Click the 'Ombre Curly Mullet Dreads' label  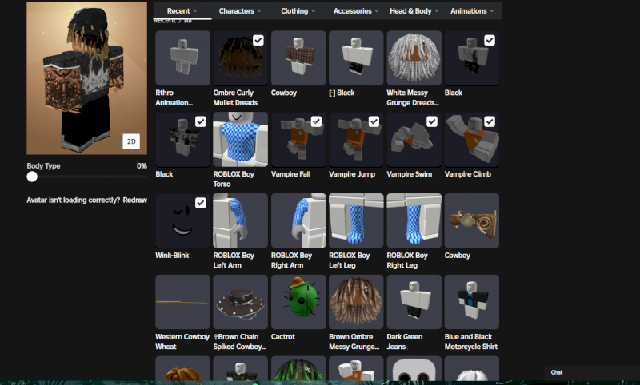coord(235,97)
